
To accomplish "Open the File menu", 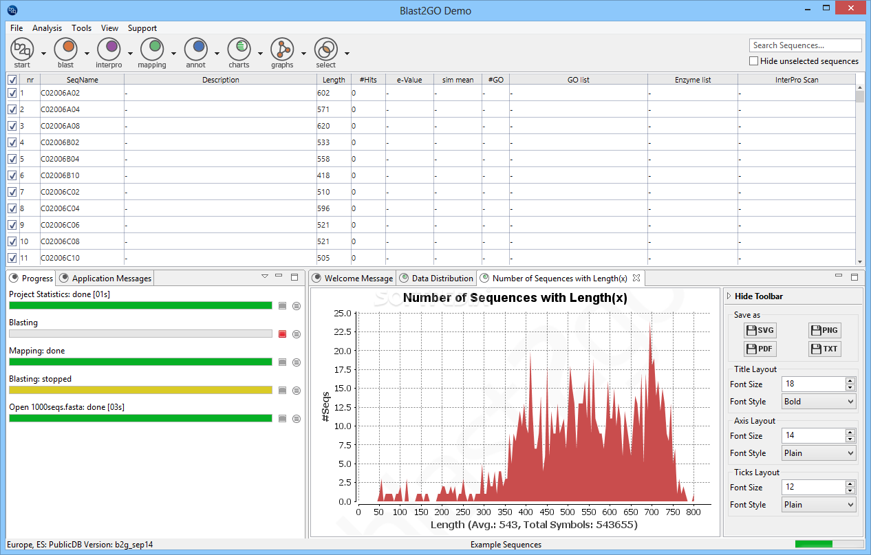I will click(17, 28).
